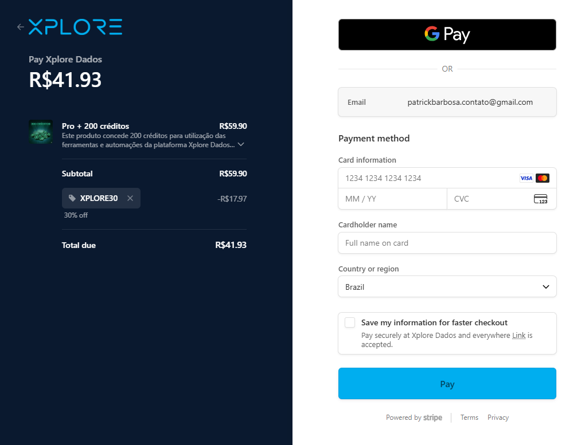
Task: Click the back arrow beside Xplore logo
Action: tap(21, 27)
